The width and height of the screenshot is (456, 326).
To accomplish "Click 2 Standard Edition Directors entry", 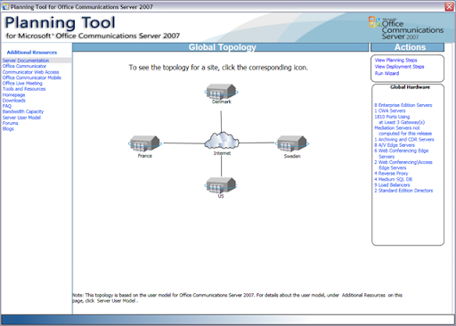I will click(x=403, y=191).
